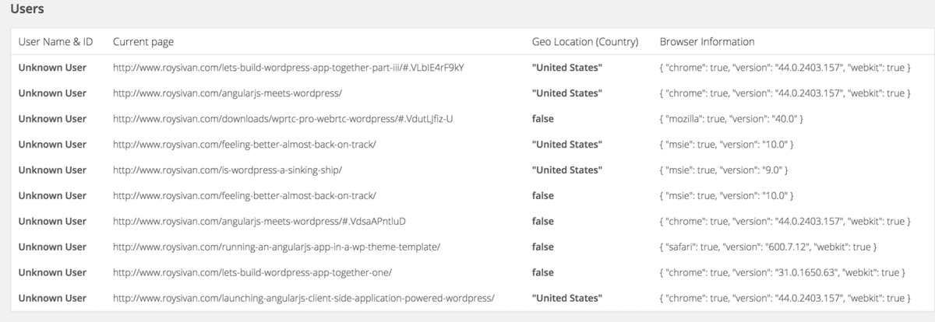Click "United States" in the is-wordpress-a-sinking-ship row
This screenshot has height=322, width=935.
click(x=567, y=170)
